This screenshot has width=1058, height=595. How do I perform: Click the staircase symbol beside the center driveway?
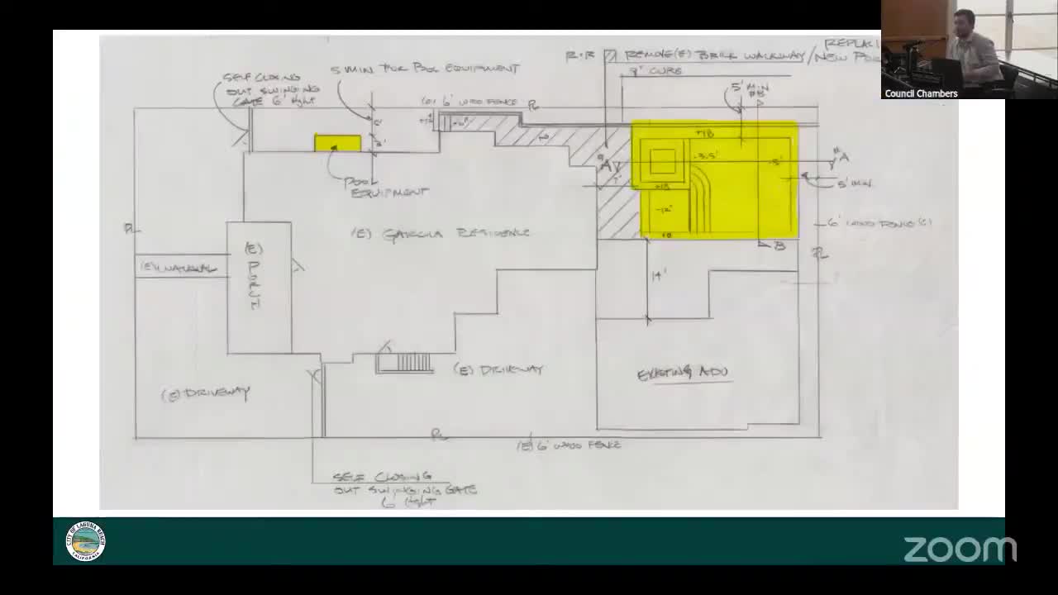(404, 362)
